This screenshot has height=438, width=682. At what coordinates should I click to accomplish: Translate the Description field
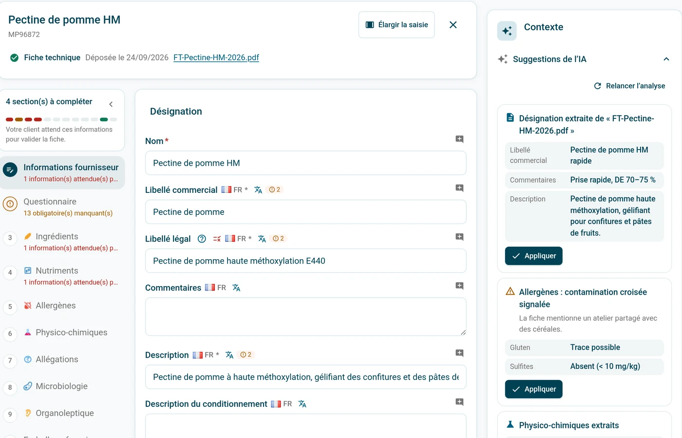(229, 355)
